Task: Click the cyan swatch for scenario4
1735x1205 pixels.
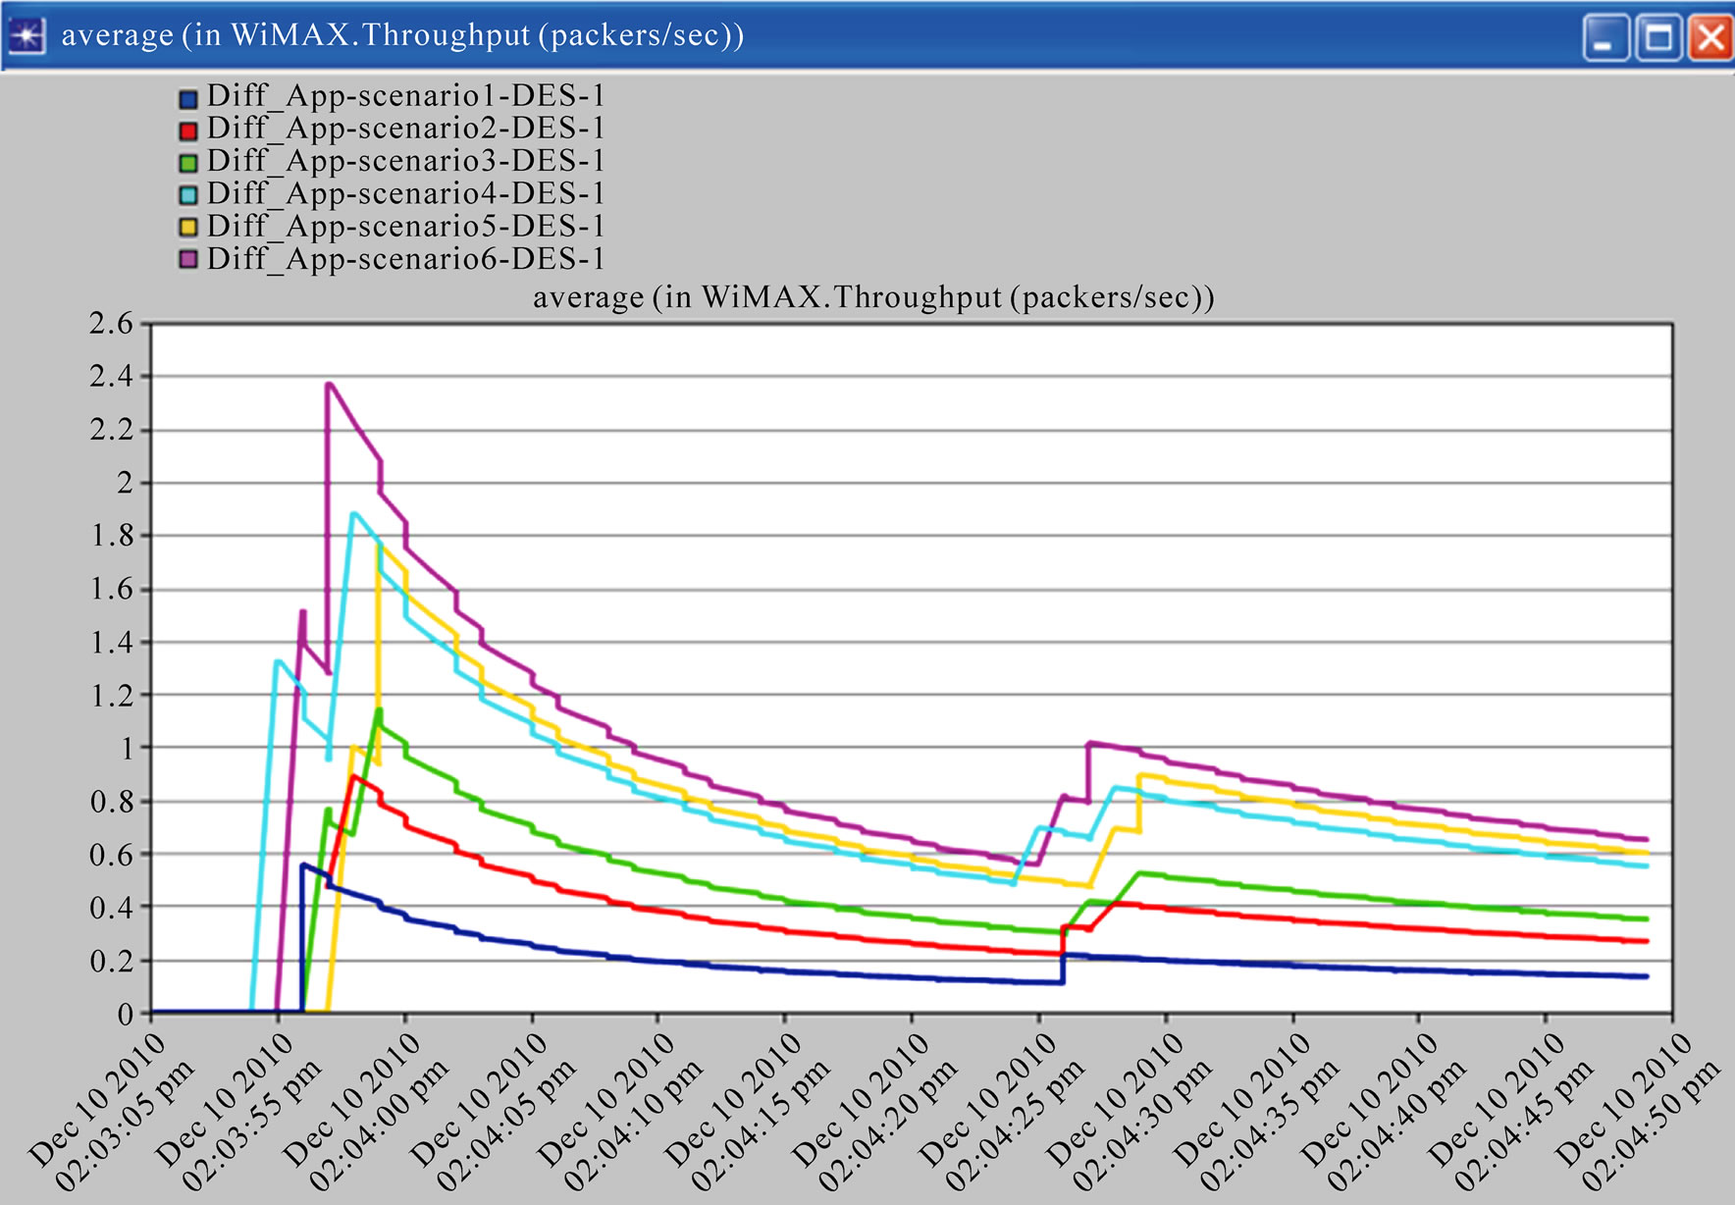Action: pos(188,195)
